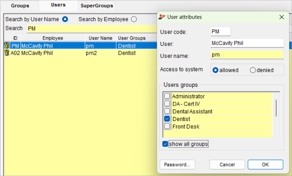Screen dimensions: 292x176
Task: Choose allowed for access to system
Action: click(x=215, y=70)
